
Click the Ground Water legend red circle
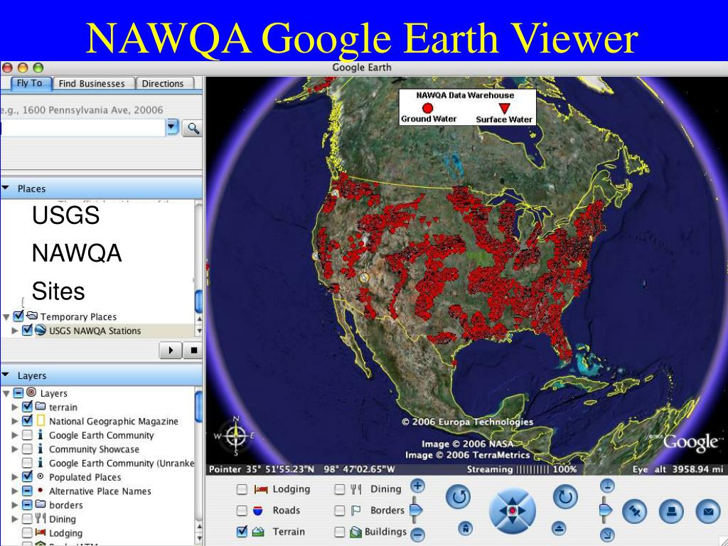click(x=427, y=108)
